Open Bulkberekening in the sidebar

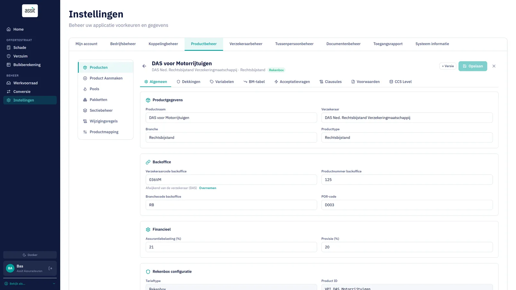click(x=30, y=65)
